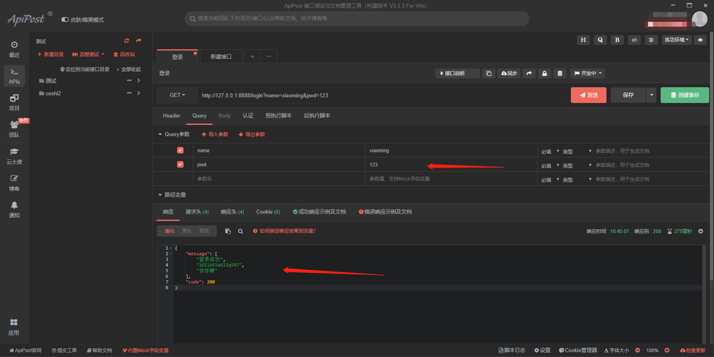Open the 云大使 sidebar icon
714x357 pixels.
click(14, 156)
